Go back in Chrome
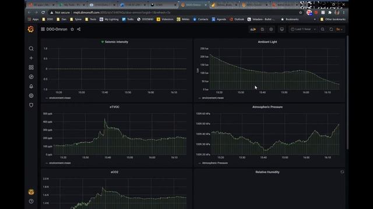The image size is (373, 209). (29, 12)
